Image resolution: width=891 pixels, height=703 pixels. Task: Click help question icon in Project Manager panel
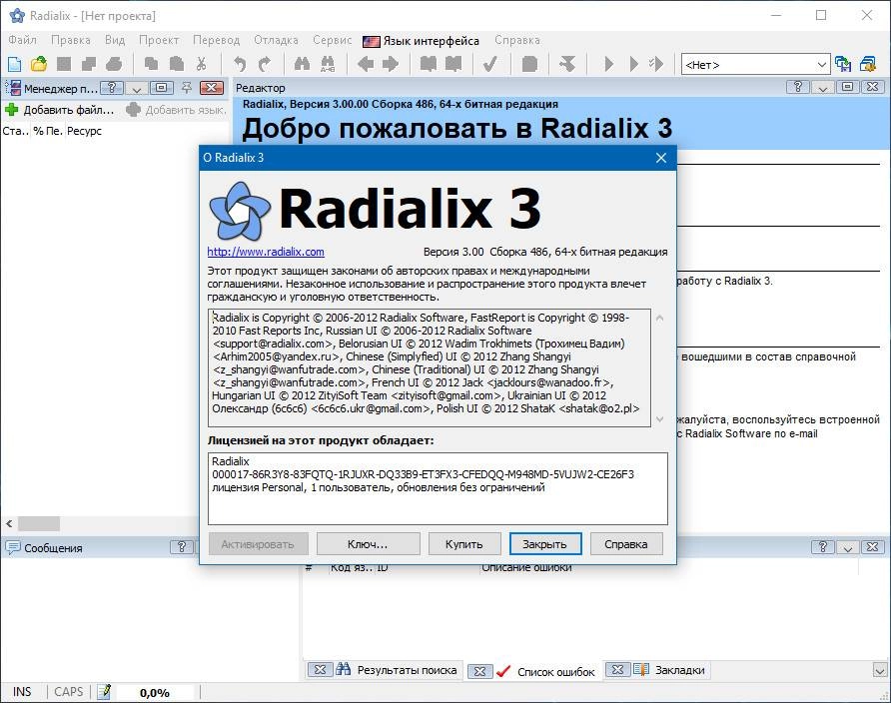click(x=112, y=88)
